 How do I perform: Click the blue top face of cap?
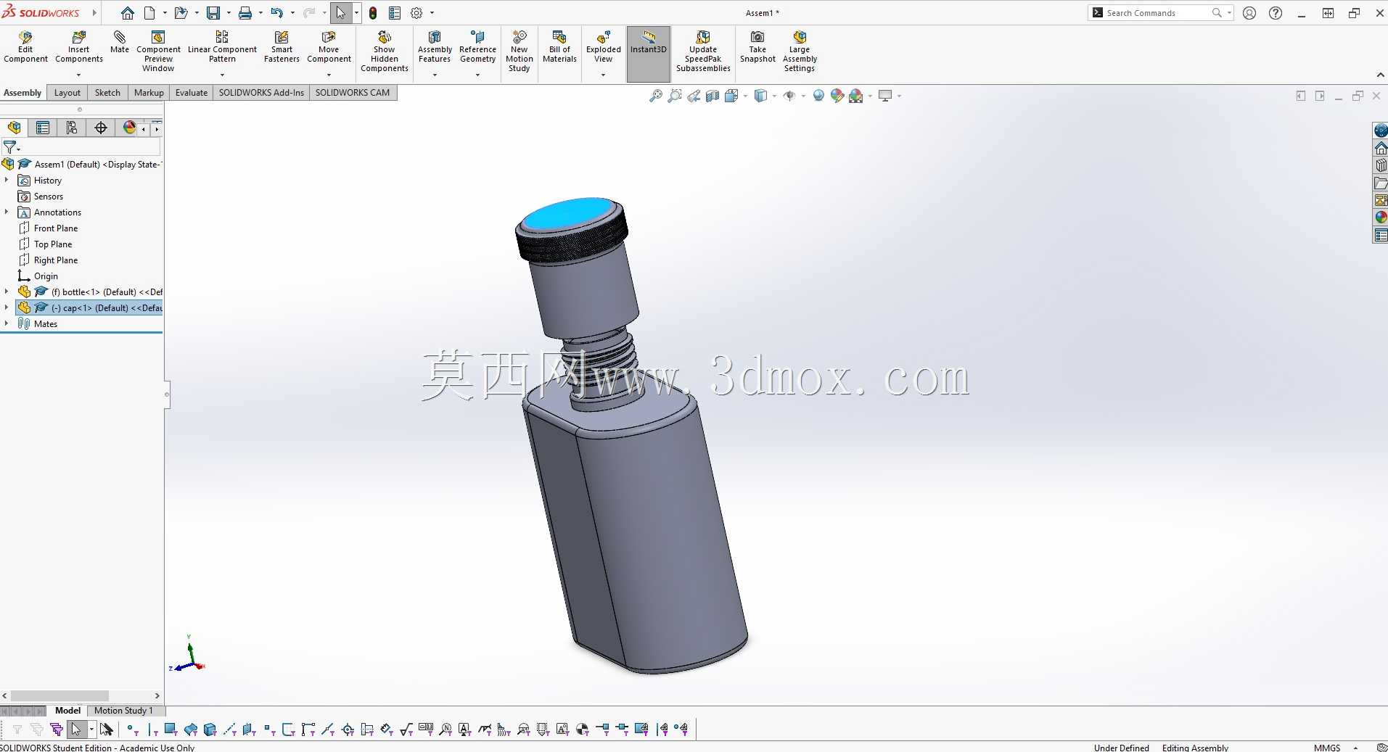[568, 213]
